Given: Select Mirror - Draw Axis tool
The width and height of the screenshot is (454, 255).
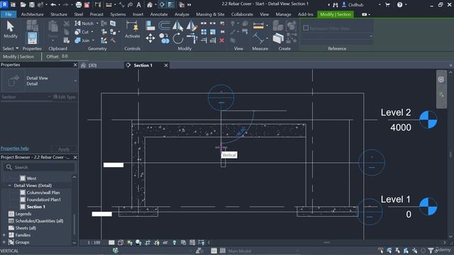Looking at the screenshot, I should pos(192,25).
